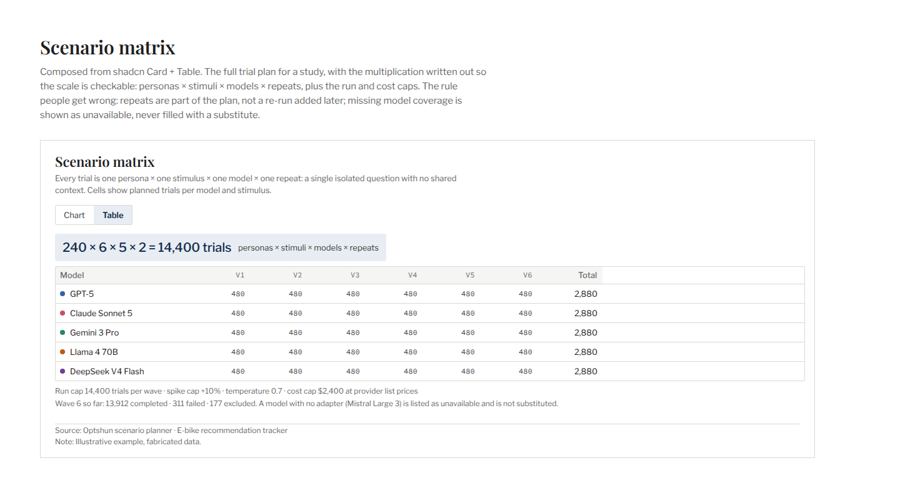
Task: Click the Illustrative example note
Action: 128,442
